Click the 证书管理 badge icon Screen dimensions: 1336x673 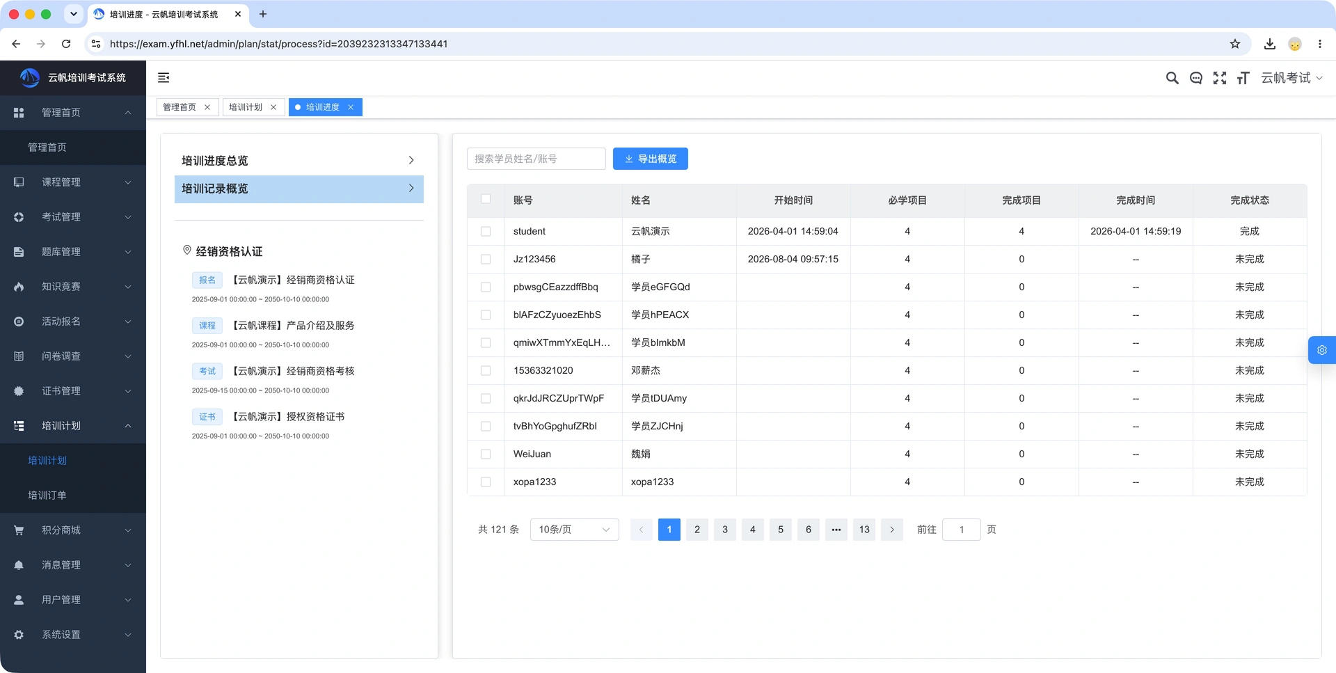tap(19, 391)
